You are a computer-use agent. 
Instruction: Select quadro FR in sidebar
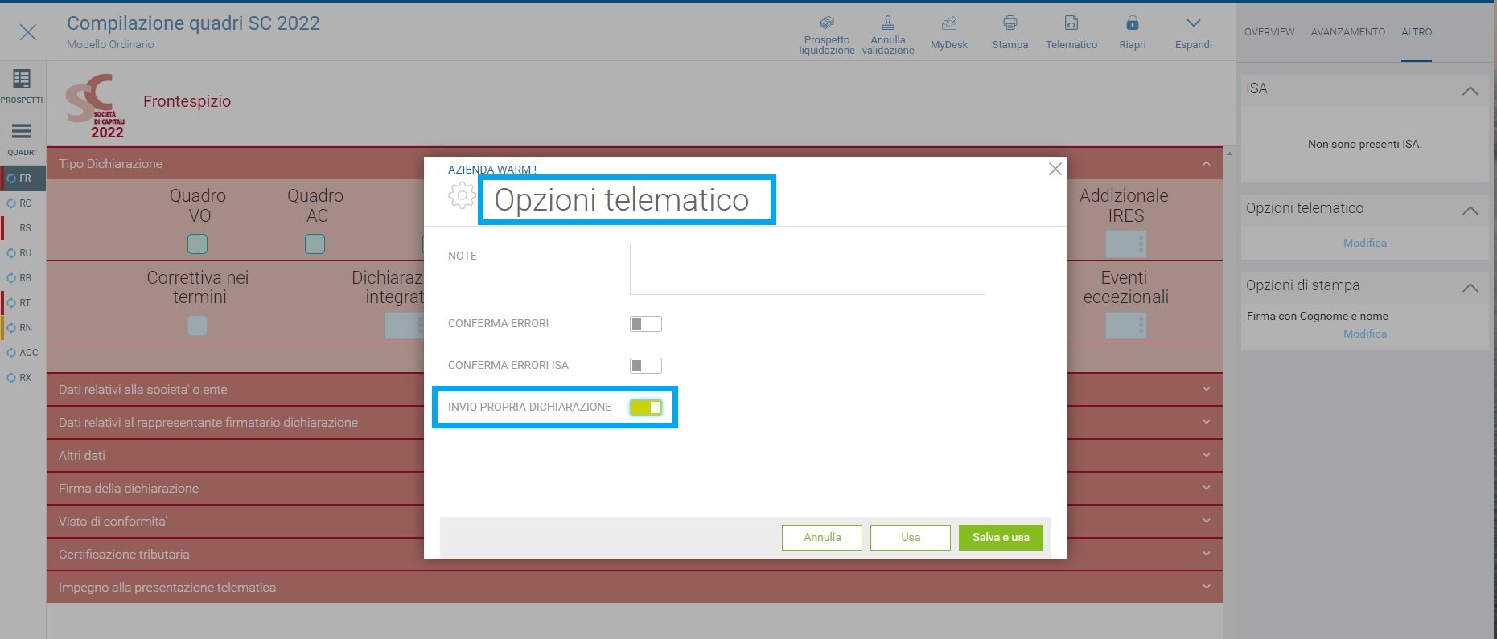coord(23,178)
